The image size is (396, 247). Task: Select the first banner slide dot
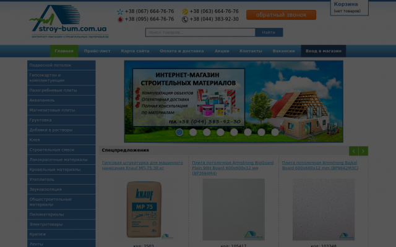pos(179,132)
